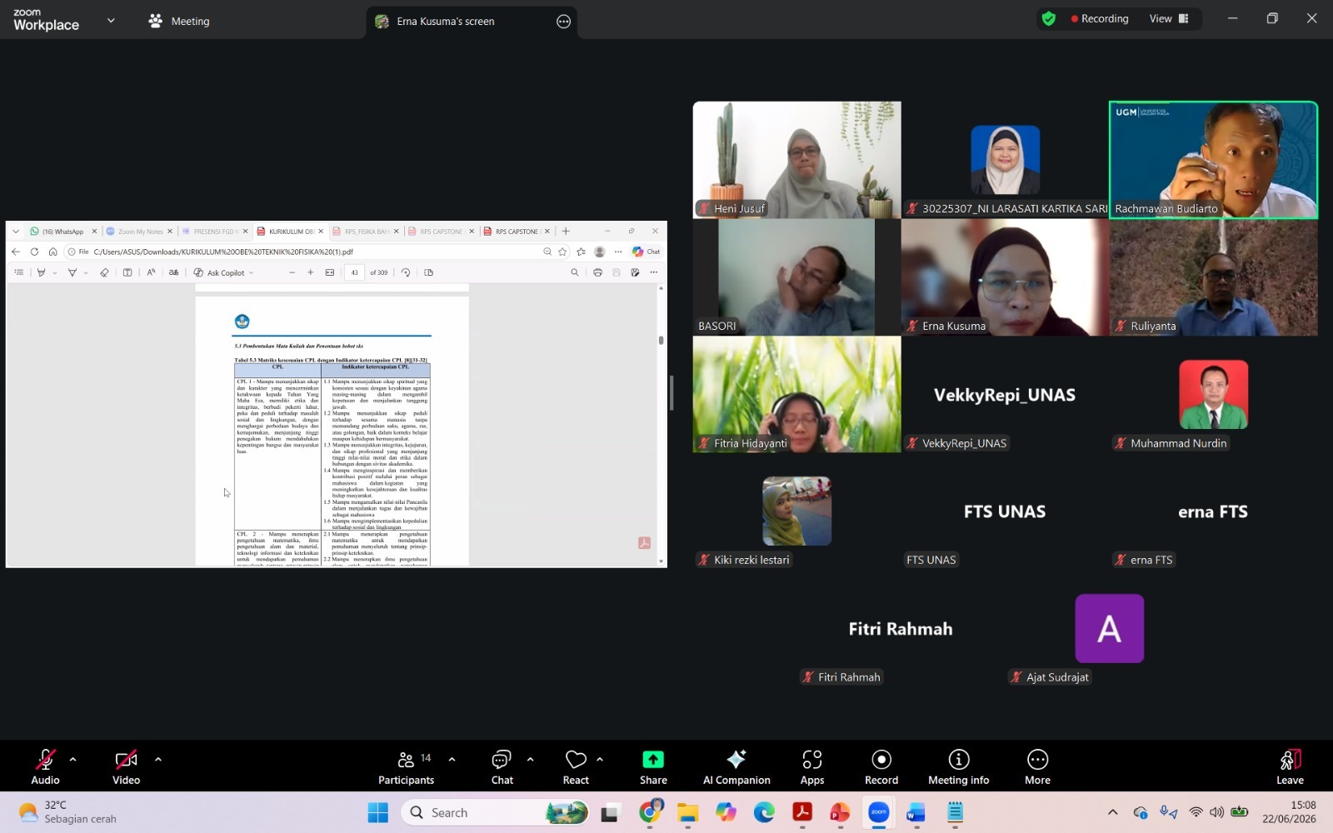Expand the React options chevron
The height and width of the screenshot is (833, 1333).
pyautogui.click(x=600, y=760)
